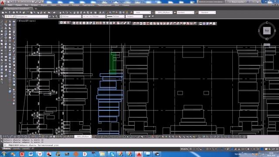The image size is (279, 157).
Task: Open the Файл menu
Action: (10, 5)
